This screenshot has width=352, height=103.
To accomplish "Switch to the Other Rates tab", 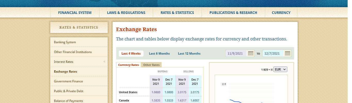I will tap(151, 65).
